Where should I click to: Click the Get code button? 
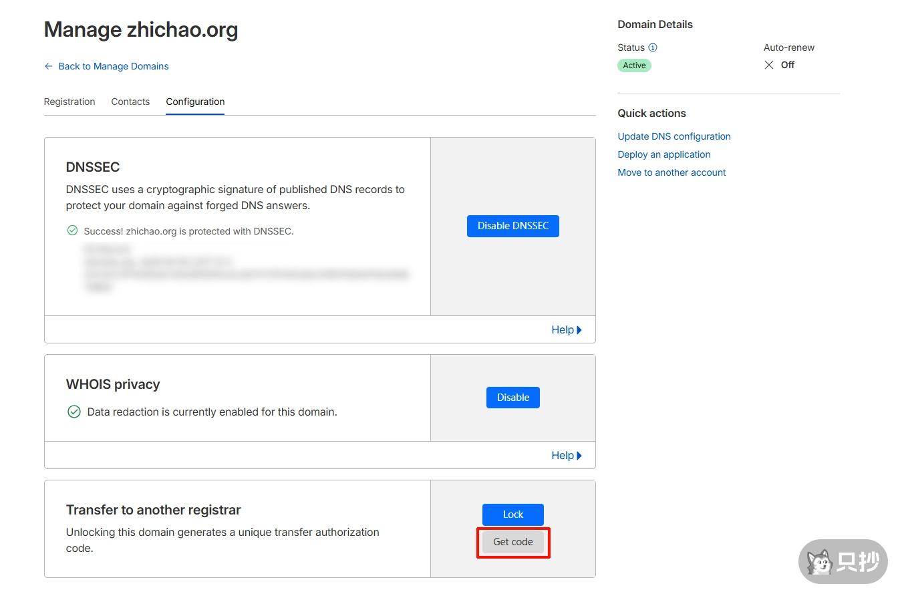(512, 542)
